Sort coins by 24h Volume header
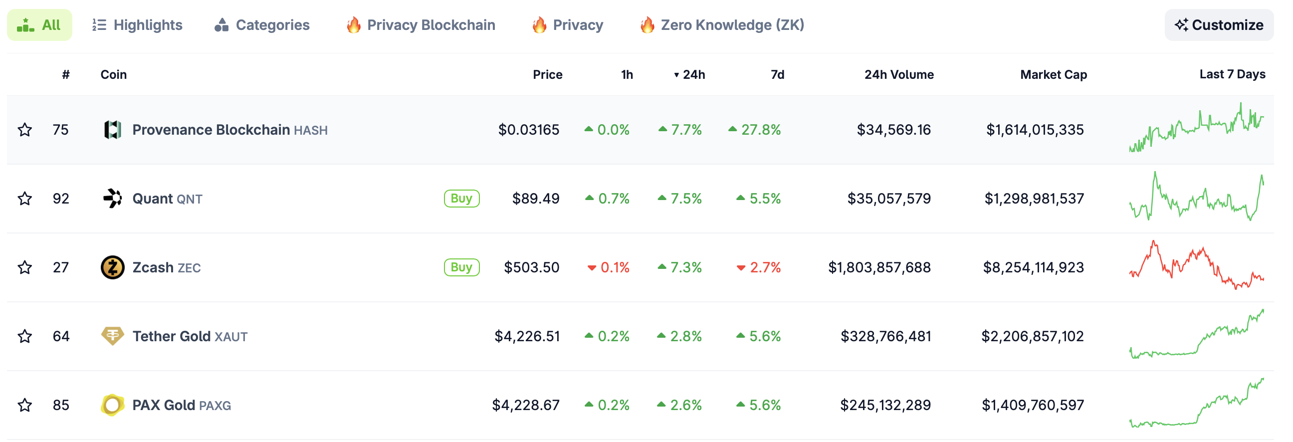 898,75
